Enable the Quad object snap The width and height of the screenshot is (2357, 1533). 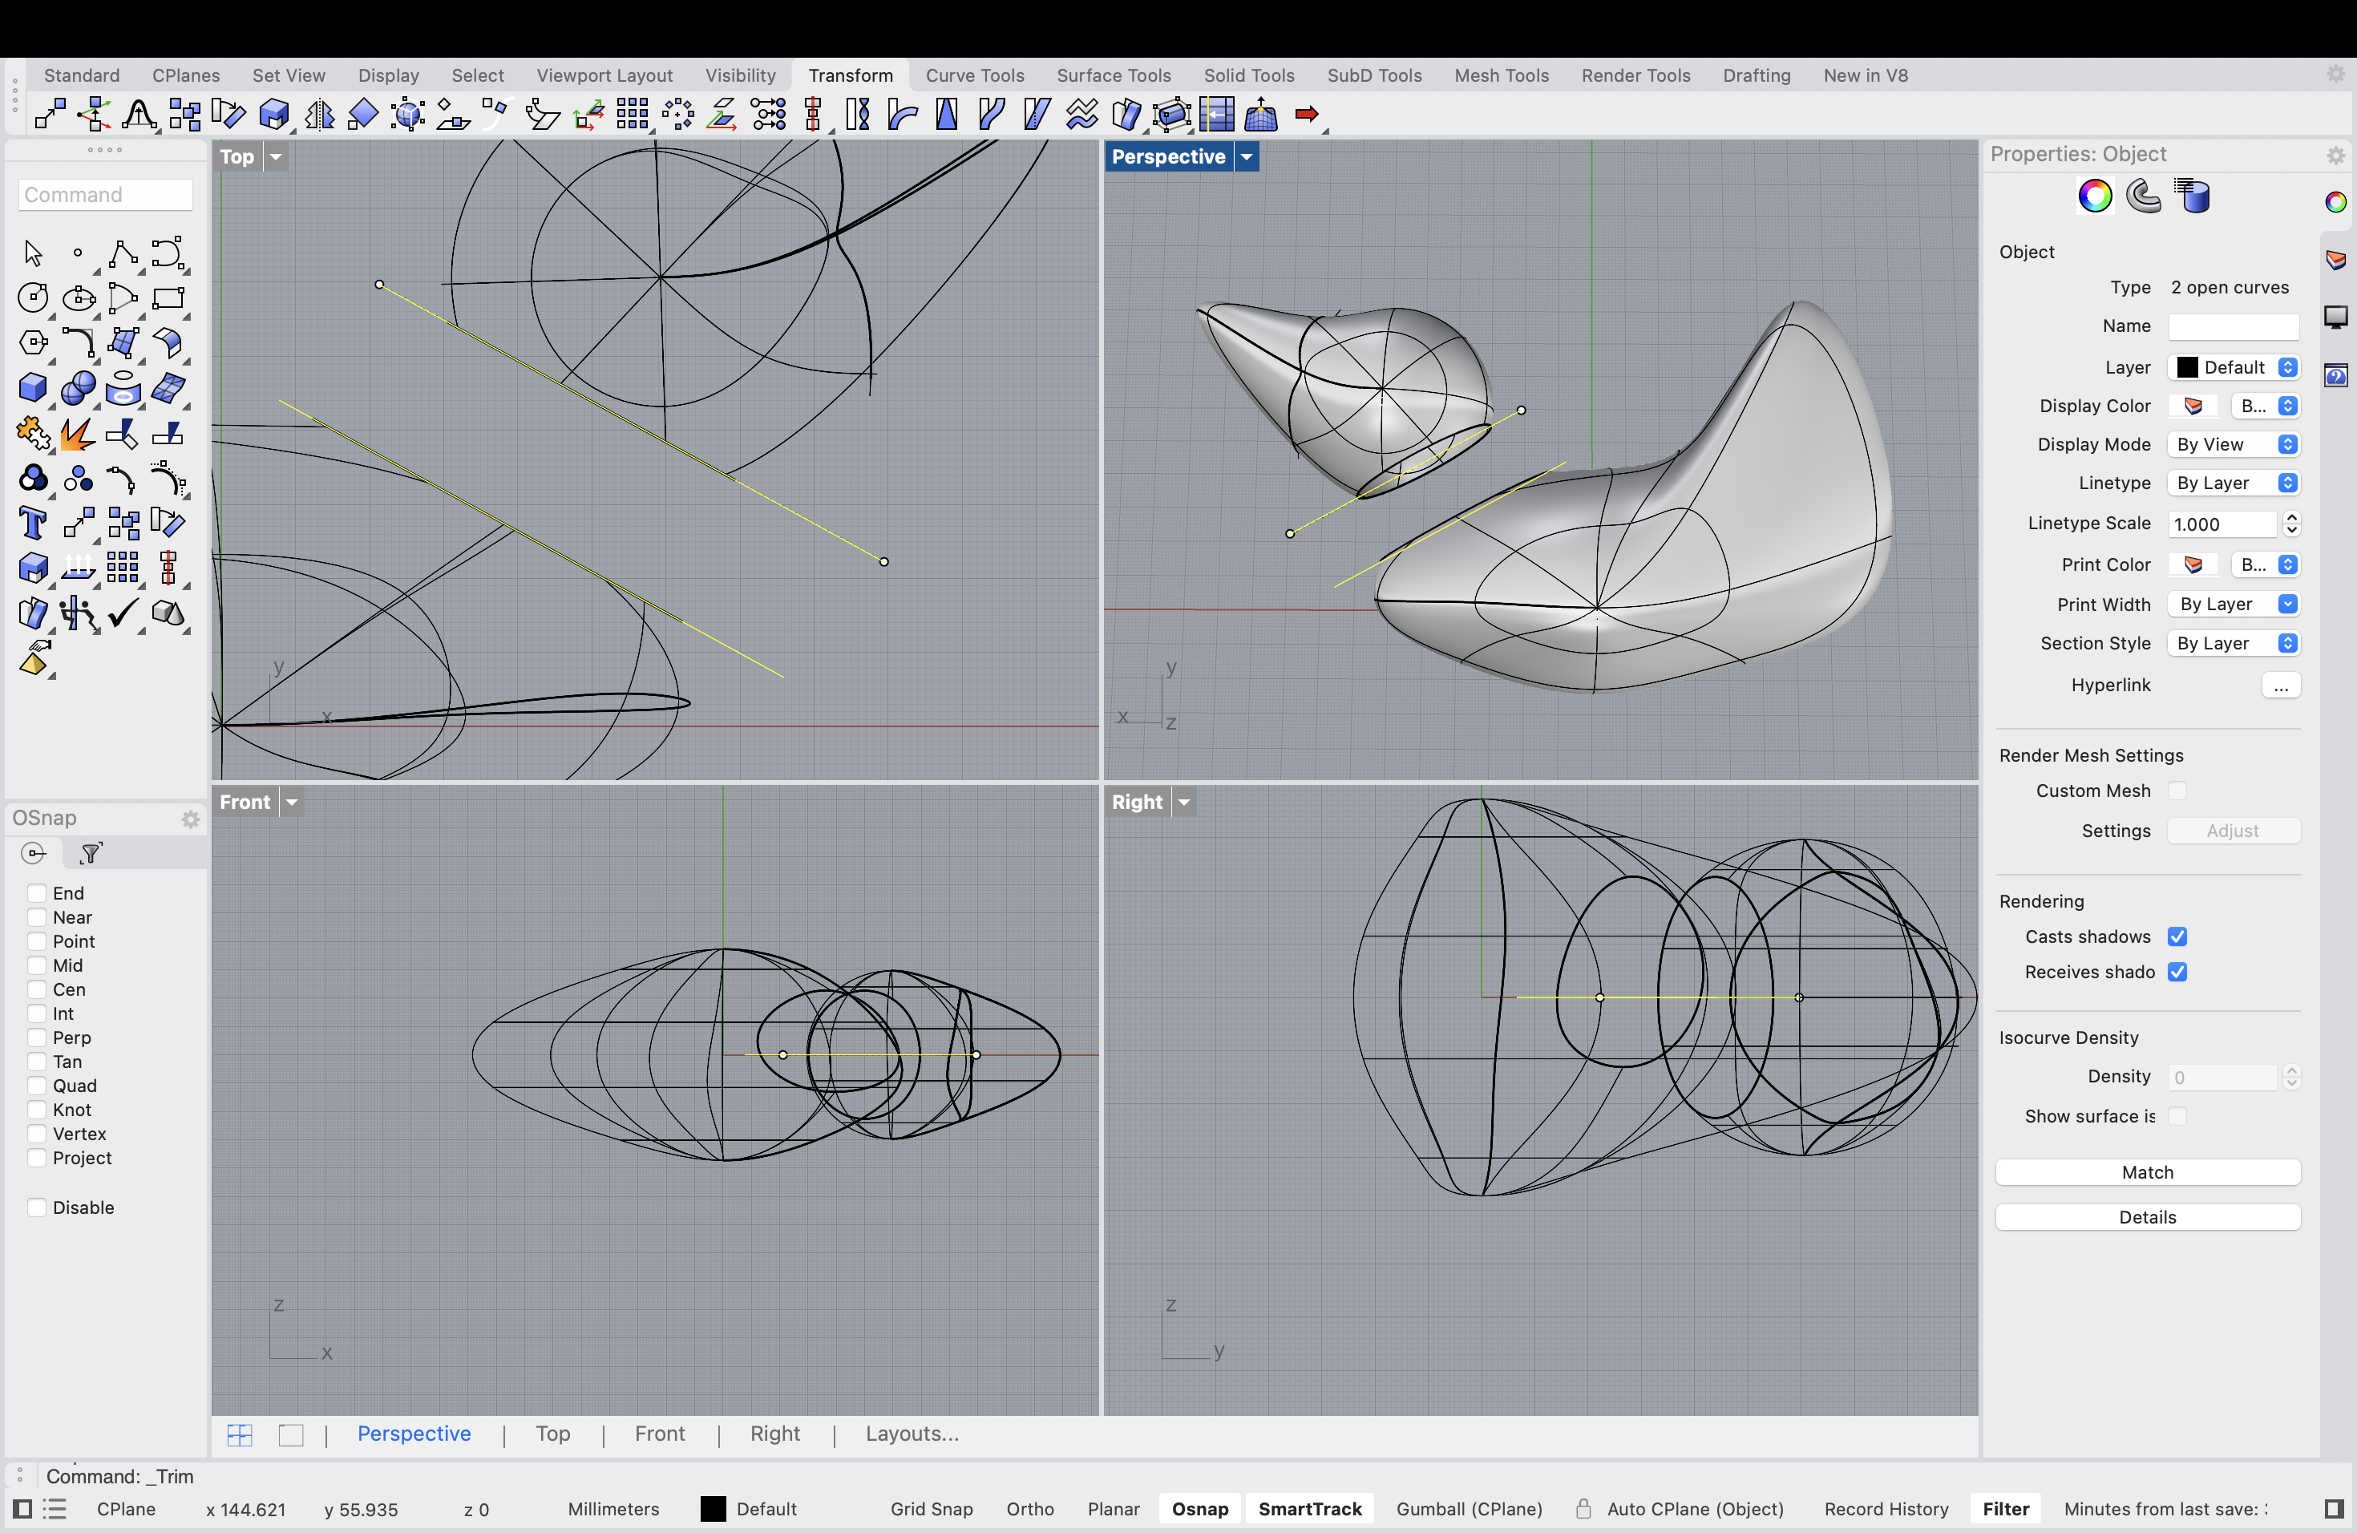tap(37, 1086)
